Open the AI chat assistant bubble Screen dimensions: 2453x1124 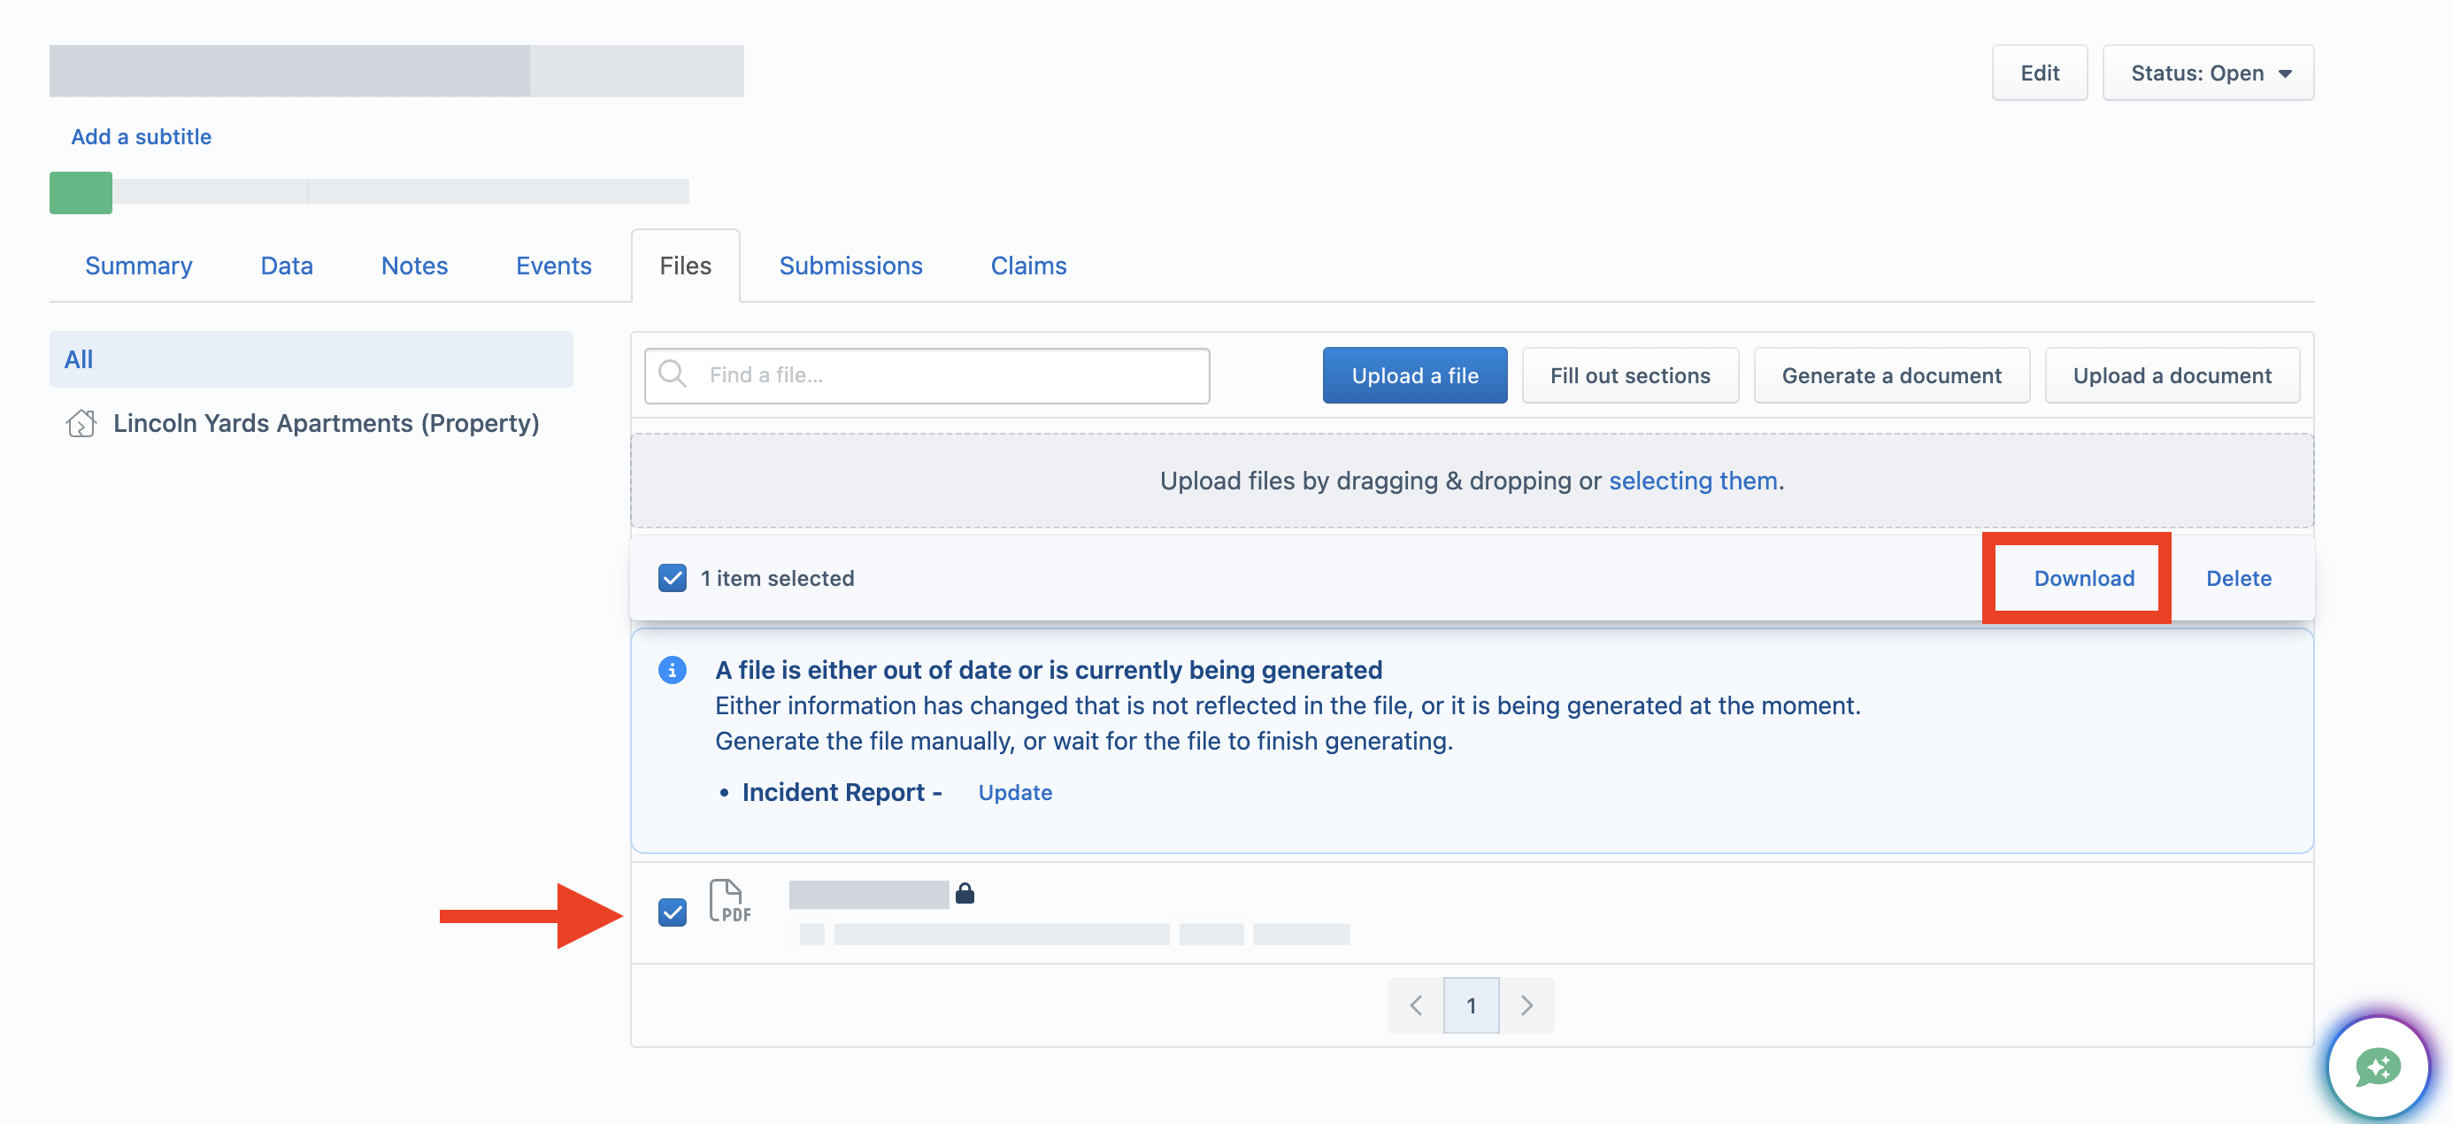(x=2377, y=1066)
